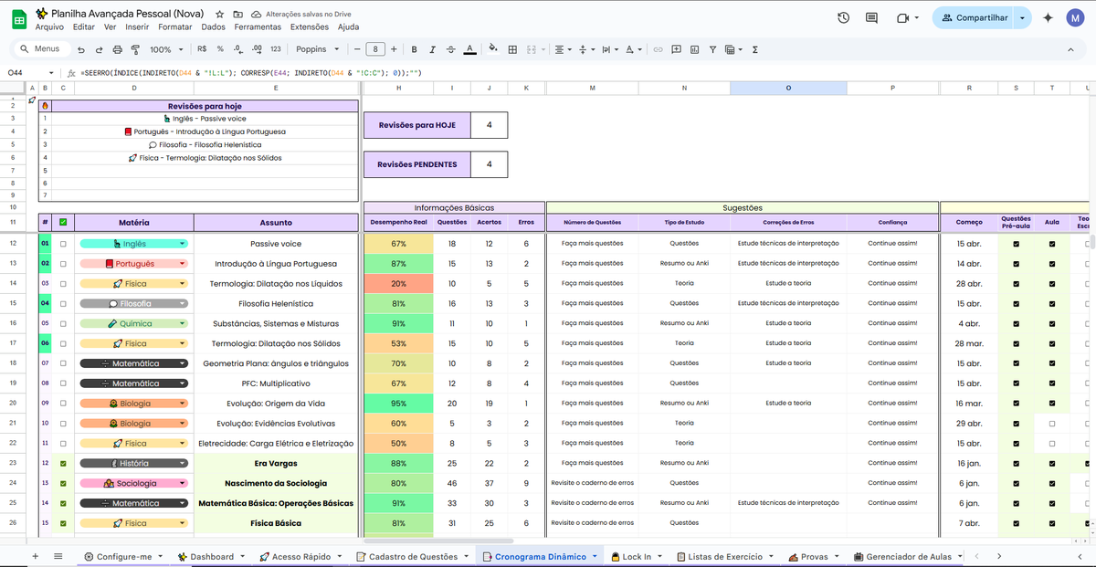The height and width of the screenshot is (567, 1096).
Task: Expand the Dashboard sheet tab menu
Action: point(241,556)
